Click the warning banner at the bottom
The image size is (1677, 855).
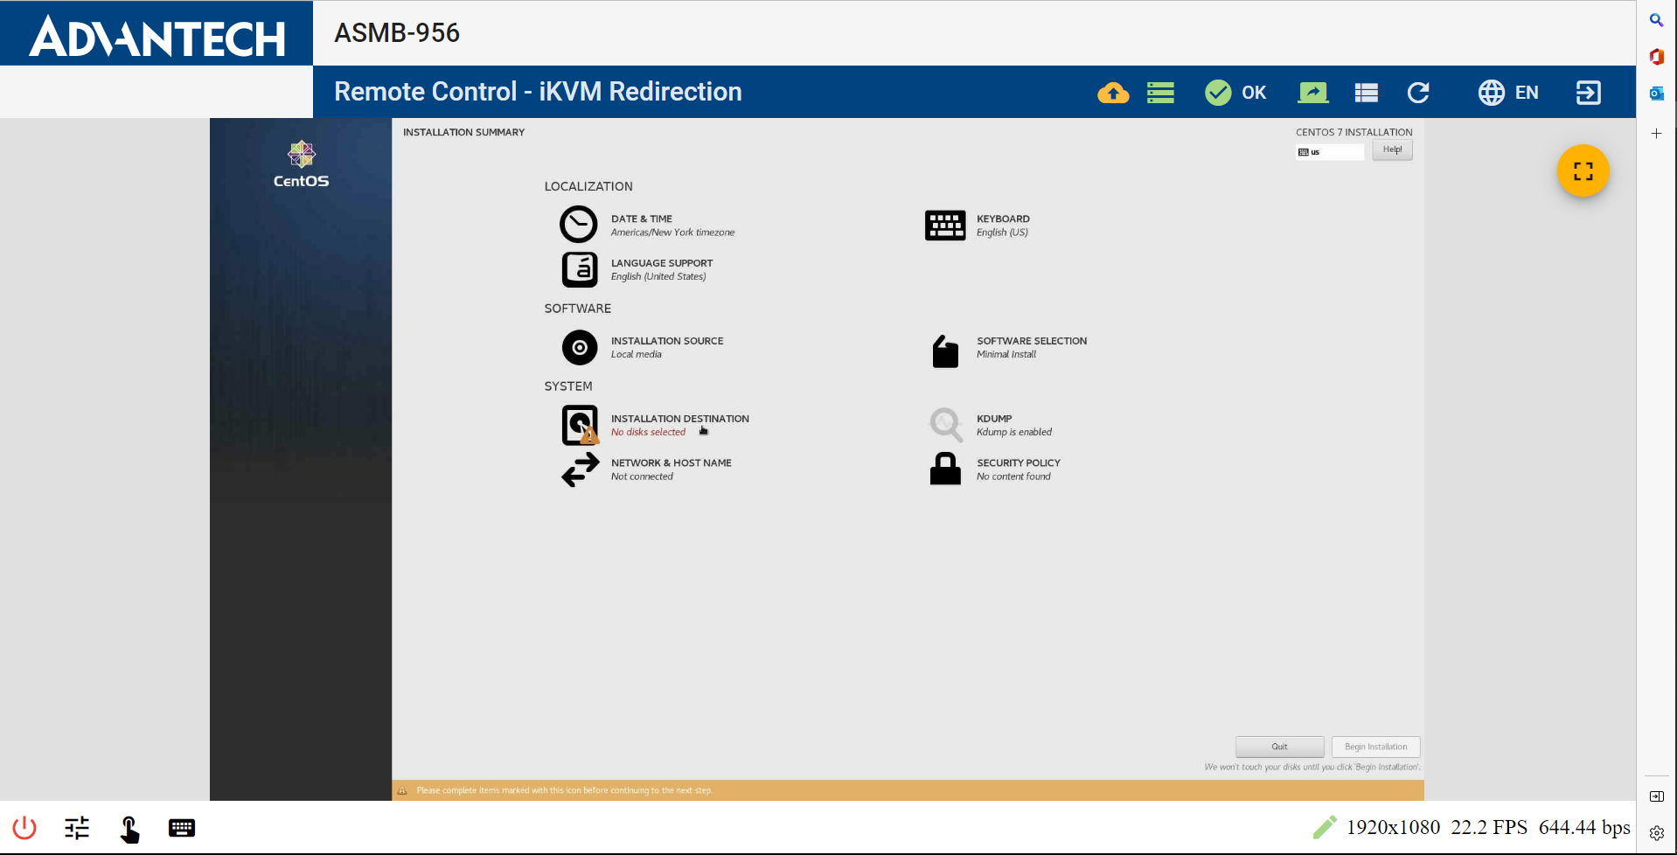coord(908,790)
